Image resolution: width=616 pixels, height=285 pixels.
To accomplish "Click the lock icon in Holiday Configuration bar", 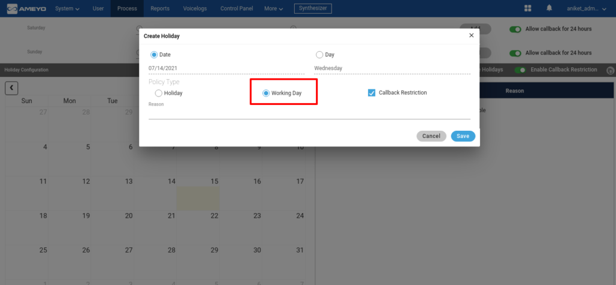I will tap(610, 71).
